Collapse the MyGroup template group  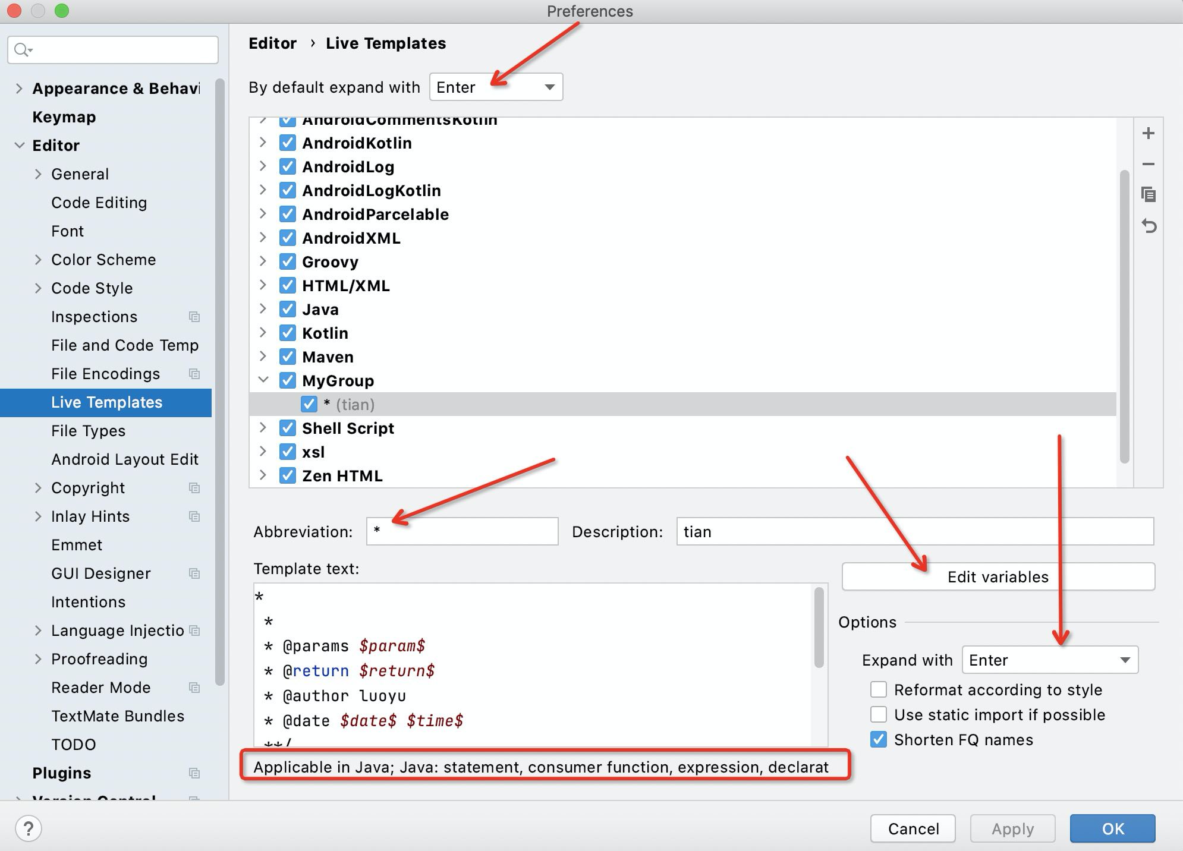263,380
